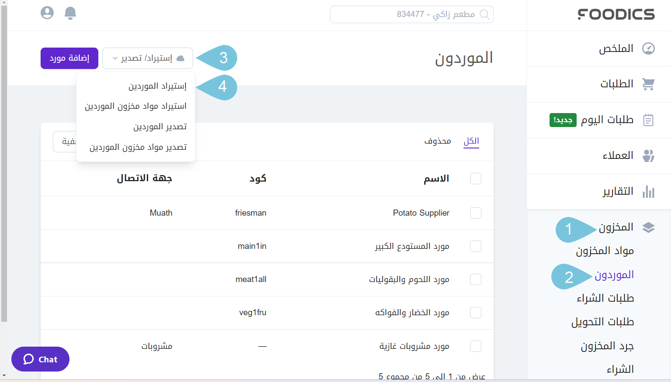
Task: Select the customers icon beside العملاء
Action: coord(649,155)
